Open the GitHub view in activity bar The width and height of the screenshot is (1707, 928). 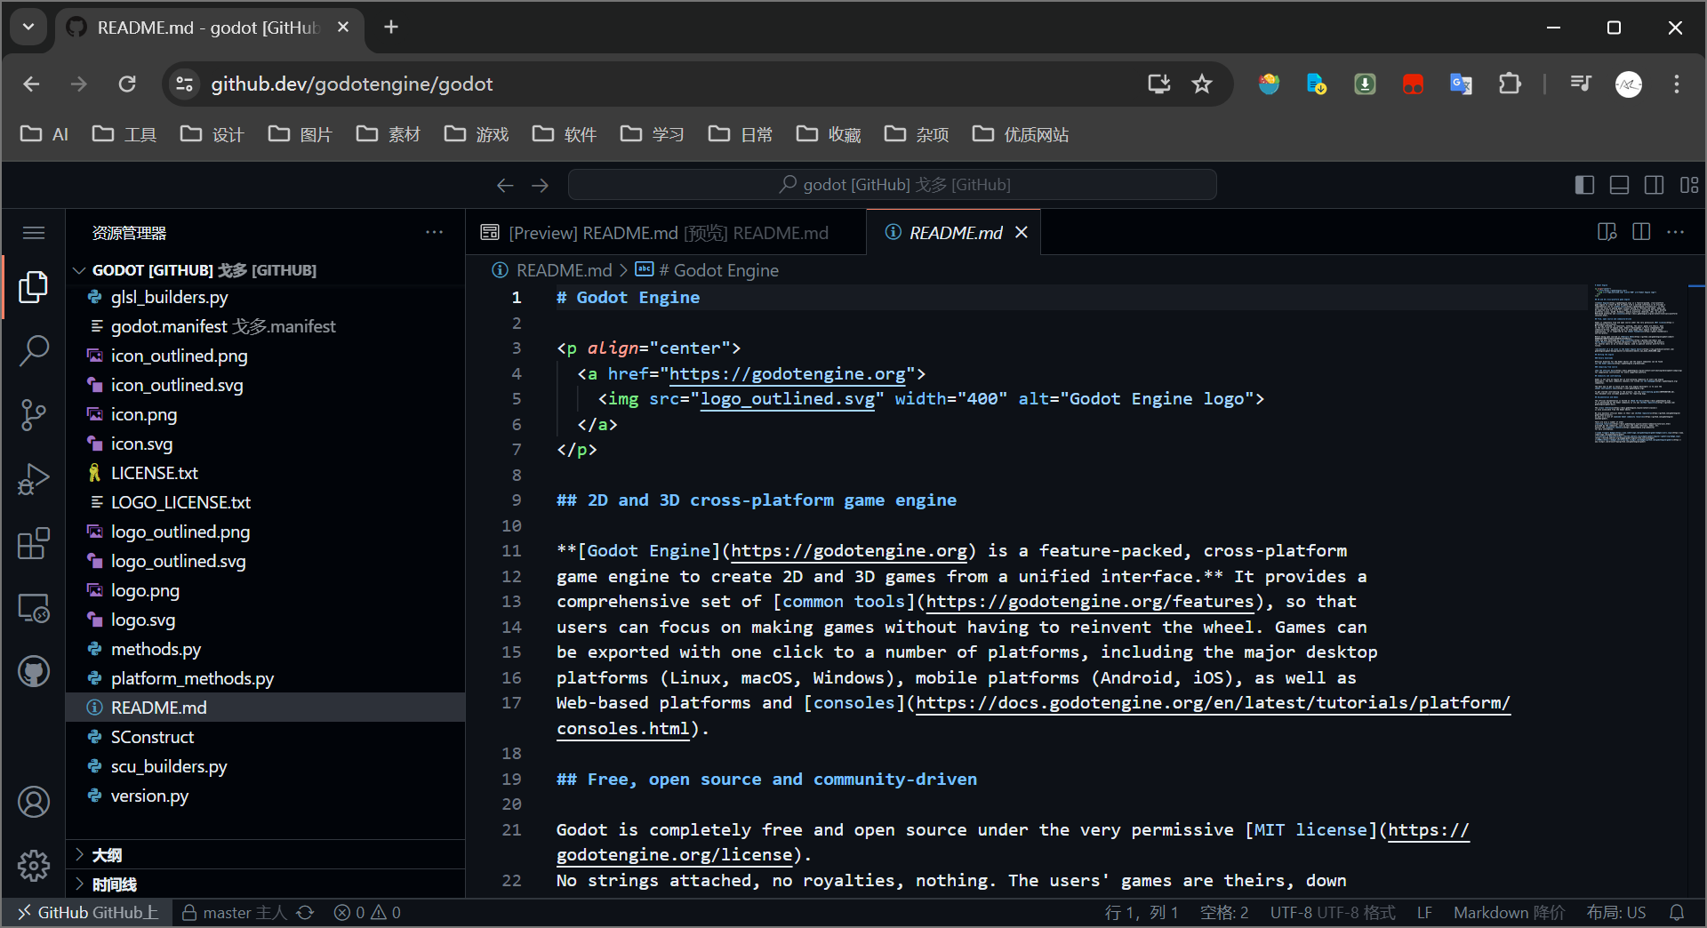34,672
